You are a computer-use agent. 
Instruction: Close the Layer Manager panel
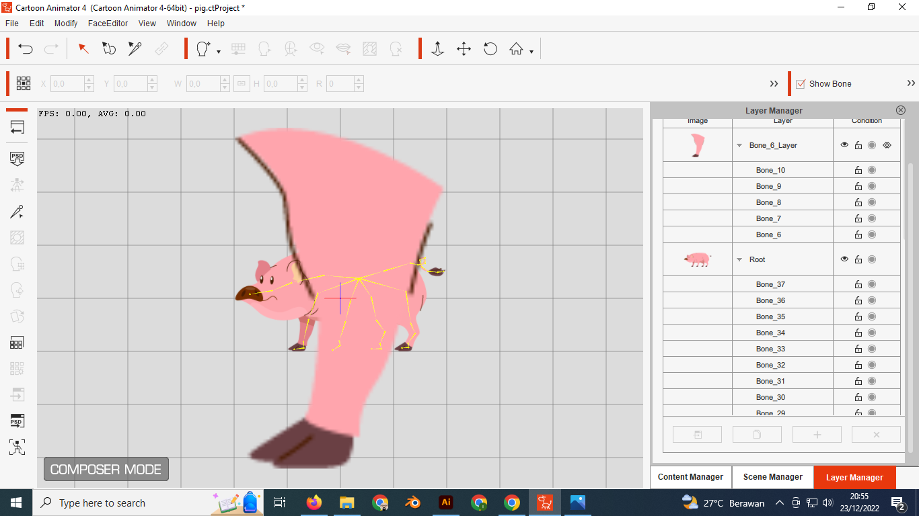901,110
